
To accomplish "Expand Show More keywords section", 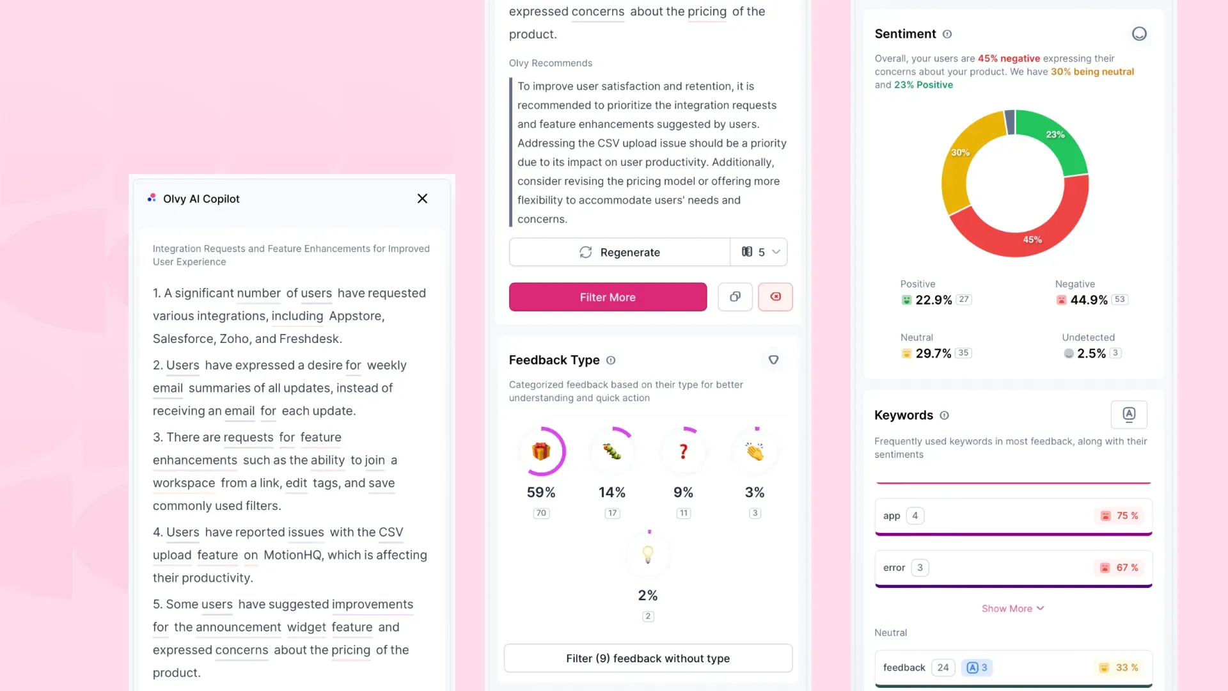I will point(1012,607).
